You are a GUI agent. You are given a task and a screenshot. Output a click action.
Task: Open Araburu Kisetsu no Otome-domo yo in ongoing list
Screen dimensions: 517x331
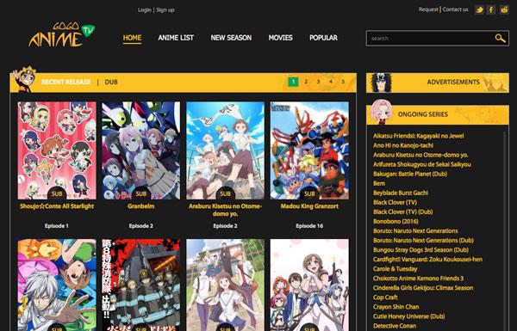tap(420, 155)
